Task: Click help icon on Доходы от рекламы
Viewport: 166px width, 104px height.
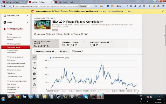Action: coord(84,41)
